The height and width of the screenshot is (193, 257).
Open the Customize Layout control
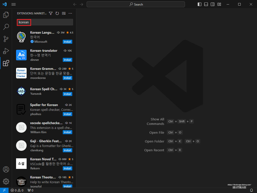[219, 5]
